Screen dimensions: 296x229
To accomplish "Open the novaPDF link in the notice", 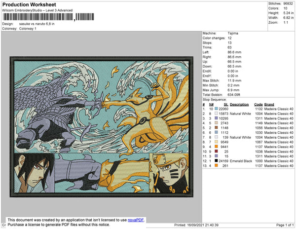I will 136,220.
